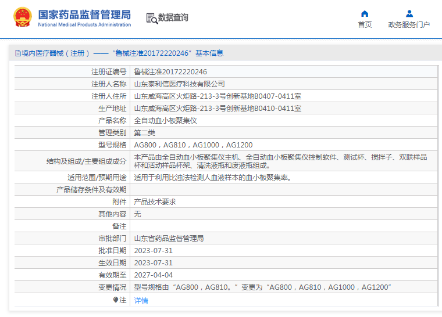Select approving department 山东省药品监督管理局
This screenshot has width=442, height=317.
(x=169, y=239)
